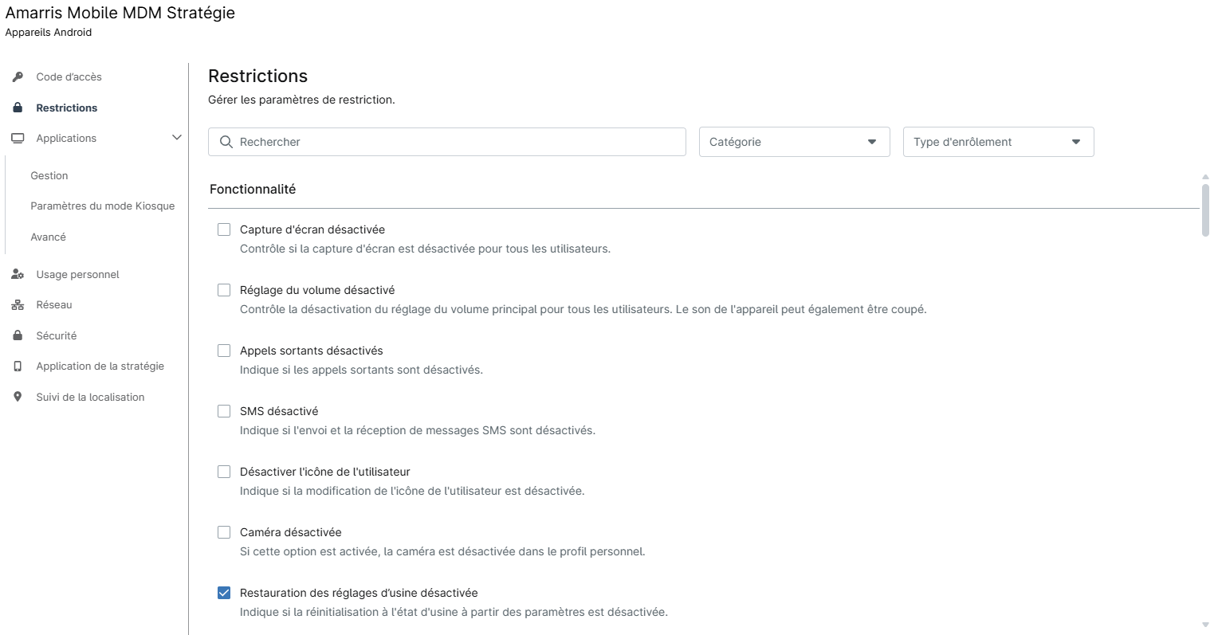The width and height of the screenshot is (1218, 635).
Task: Click the location pin icon for Suivi de la localisation
Action: coord(18,397)
